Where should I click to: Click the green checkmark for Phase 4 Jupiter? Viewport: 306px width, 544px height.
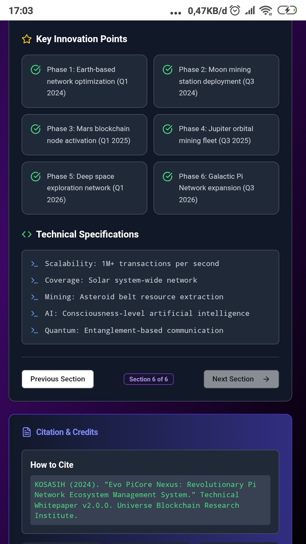coord(168,129)
